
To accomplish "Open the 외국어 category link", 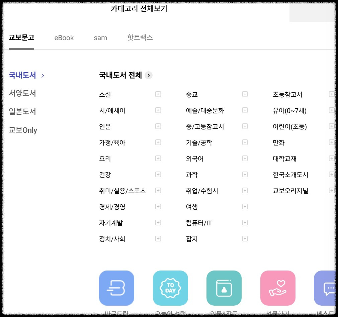I will point(195,159).
